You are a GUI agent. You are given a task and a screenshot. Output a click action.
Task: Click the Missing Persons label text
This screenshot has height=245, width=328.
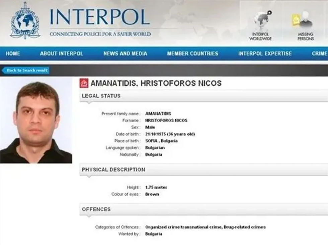306,36
